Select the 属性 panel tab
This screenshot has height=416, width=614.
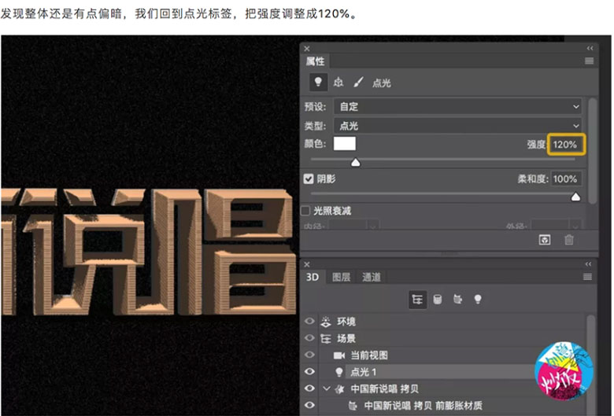click(x=315, y=61)
